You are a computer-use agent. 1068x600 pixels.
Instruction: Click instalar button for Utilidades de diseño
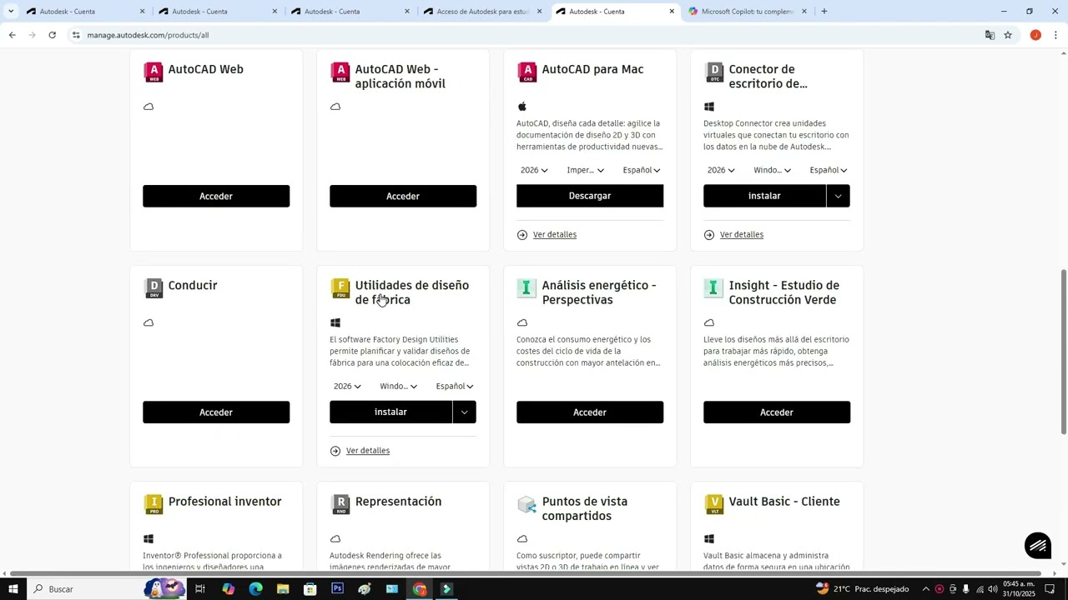(x=390, y=412)
